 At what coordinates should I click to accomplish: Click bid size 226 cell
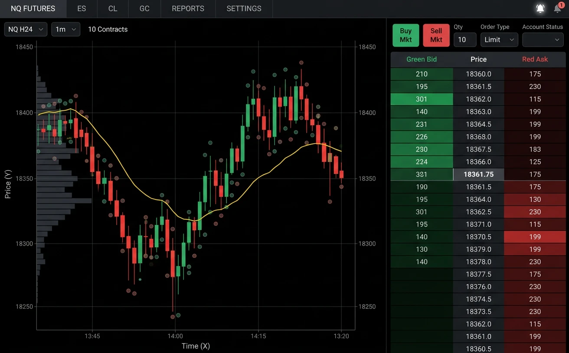pos(422,137)
